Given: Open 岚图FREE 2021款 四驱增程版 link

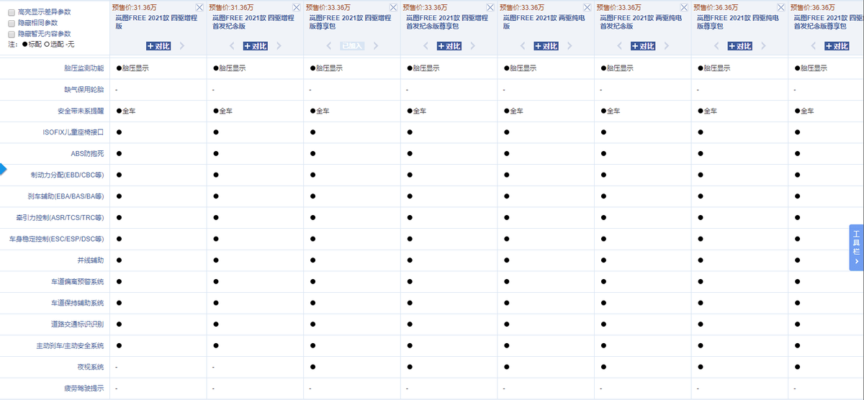Looking at the screenshot, I should point(155,22).
